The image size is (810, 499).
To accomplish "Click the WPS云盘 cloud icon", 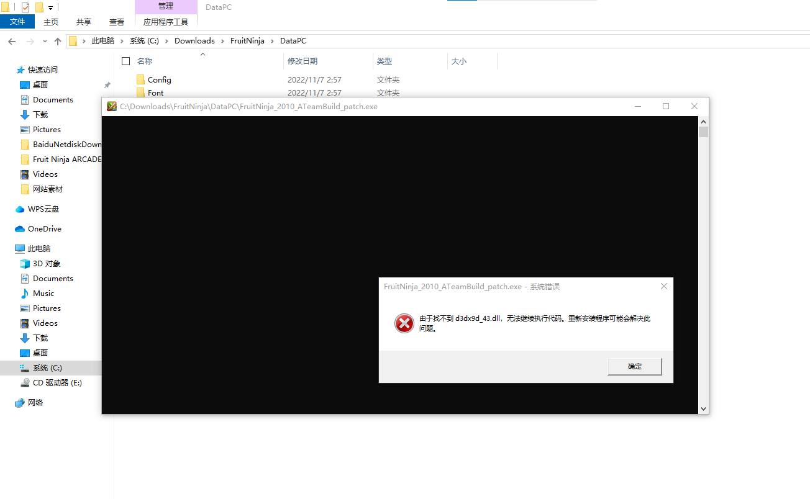I will [20, 209].
